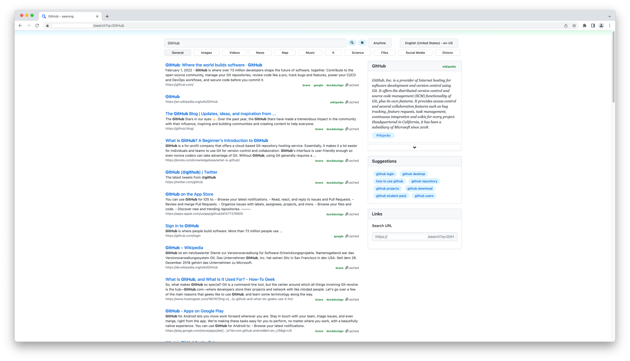Click the github login suggestion
Screen dimensions: 630x361
(385, 174)
